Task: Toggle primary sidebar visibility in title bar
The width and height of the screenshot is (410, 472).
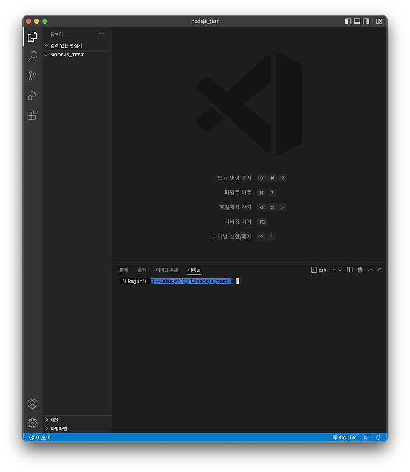Action: tap(348, 21)
